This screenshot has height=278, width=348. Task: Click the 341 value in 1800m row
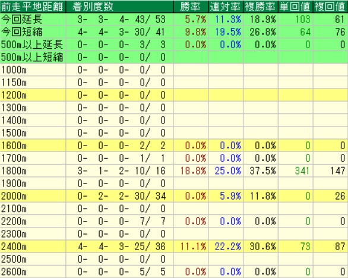click(x=303, y=170)
